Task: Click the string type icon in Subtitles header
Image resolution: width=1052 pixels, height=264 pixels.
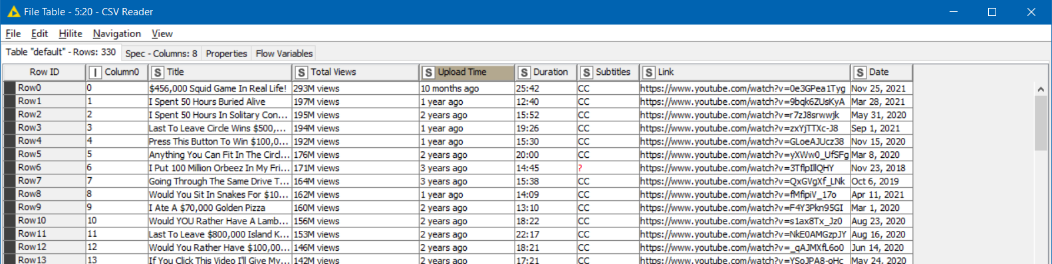Action: click(x=586, y=73)
